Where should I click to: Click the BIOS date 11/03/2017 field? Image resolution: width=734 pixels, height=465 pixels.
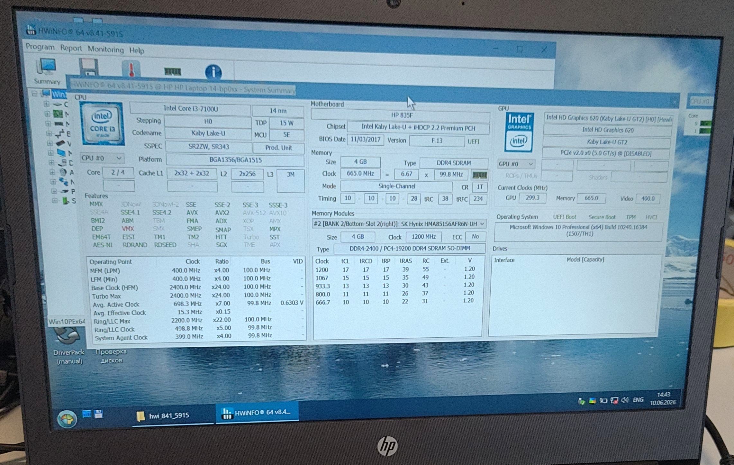pos(365,140)
